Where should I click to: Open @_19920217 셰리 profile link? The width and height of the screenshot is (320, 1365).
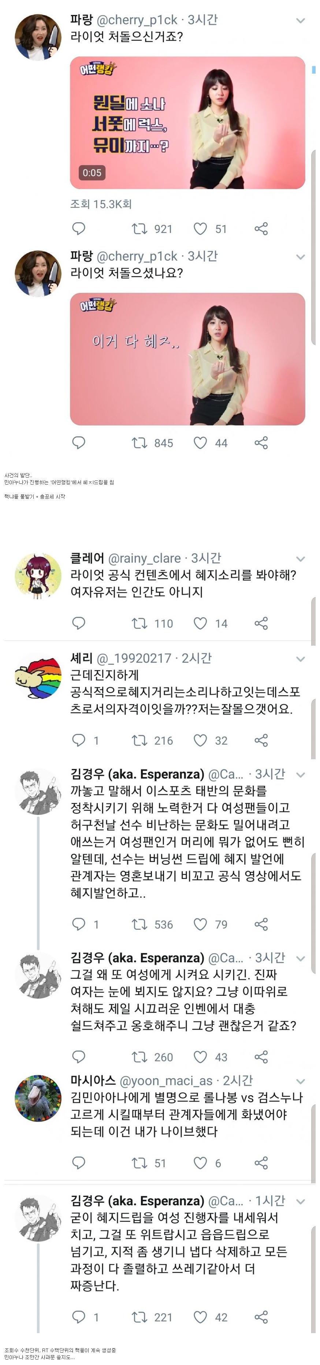(134, 658)
